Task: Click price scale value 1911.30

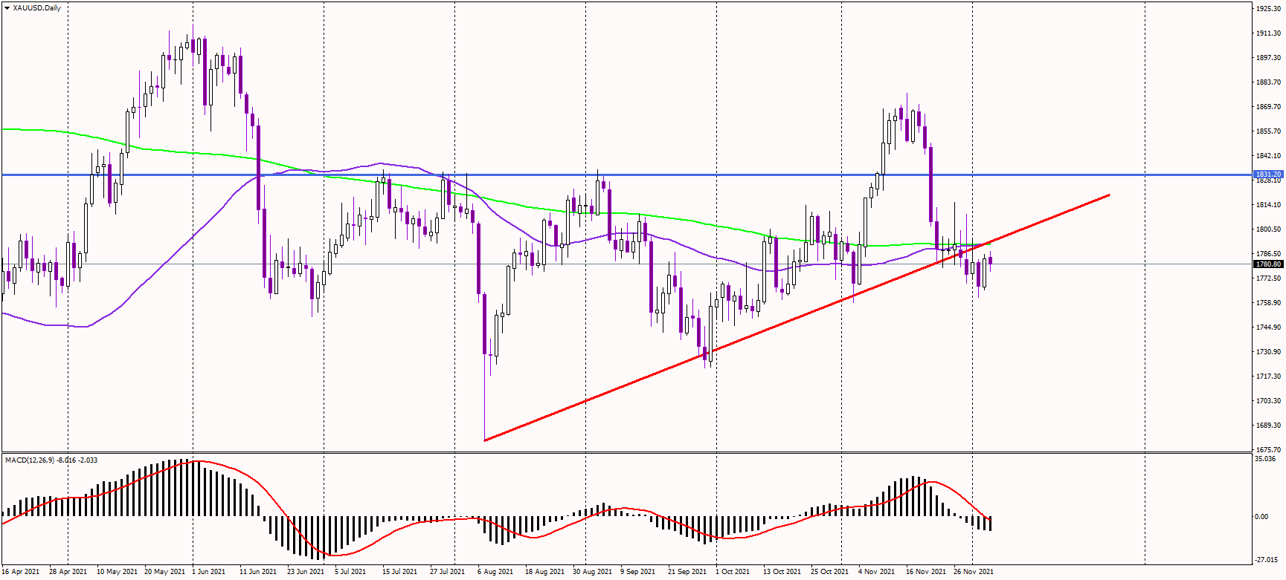Action: (x=1269, y=33)
